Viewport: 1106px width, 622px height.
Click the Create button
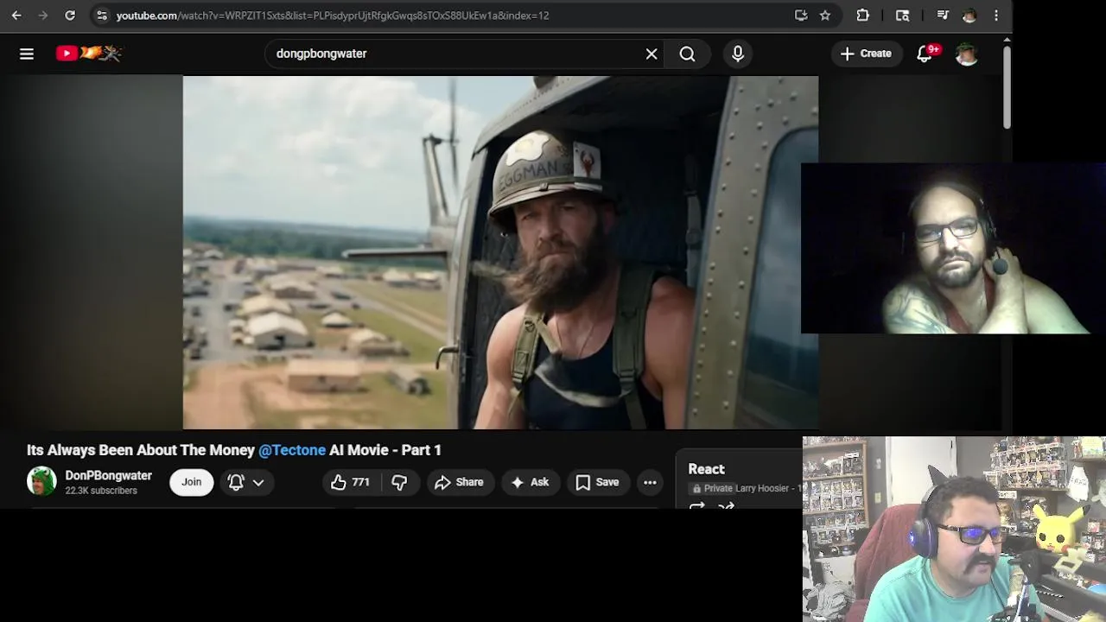pos(866,54)
